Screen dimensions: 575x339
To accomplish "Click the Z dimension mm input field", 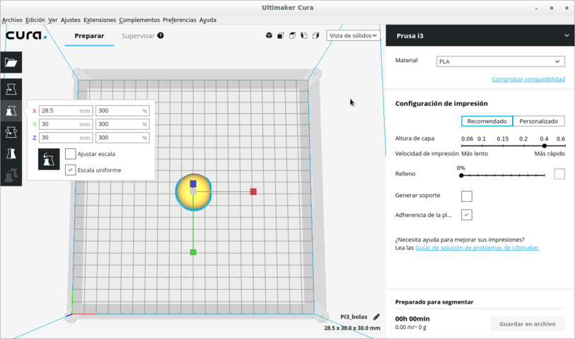I will click(66, 138).
